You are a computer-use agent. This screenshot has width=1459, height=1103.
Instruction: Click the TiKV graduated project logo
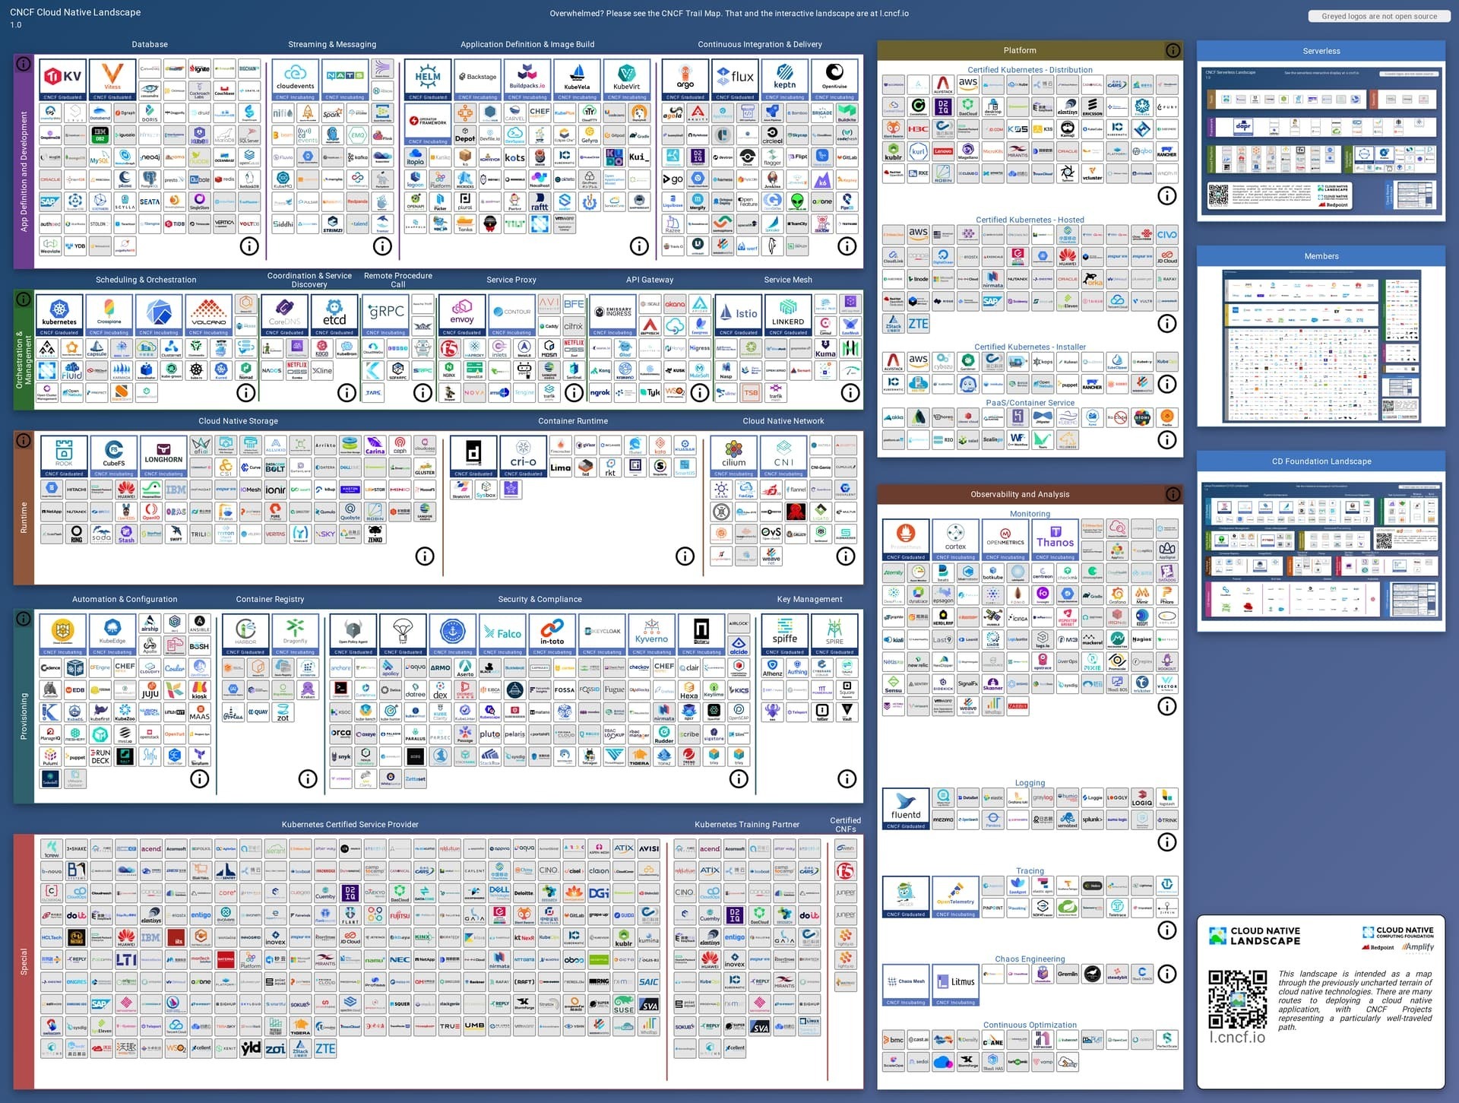(x=62, y=80)
